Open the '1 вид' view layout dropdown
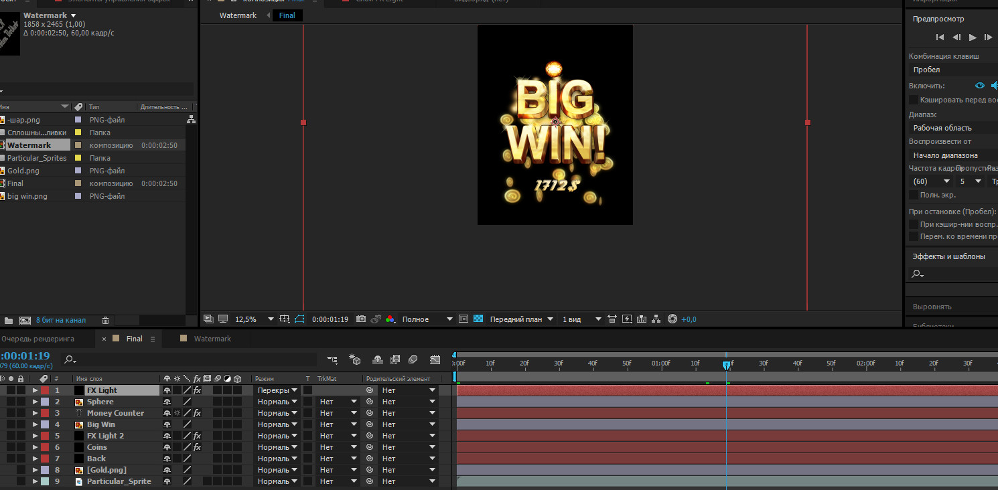998x490 pixels. point(581,319)
